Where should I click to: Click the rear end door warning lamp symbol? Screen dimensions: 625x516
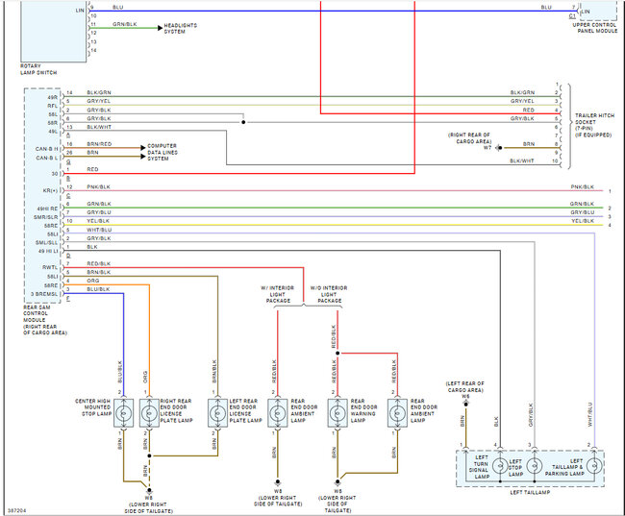337,413
